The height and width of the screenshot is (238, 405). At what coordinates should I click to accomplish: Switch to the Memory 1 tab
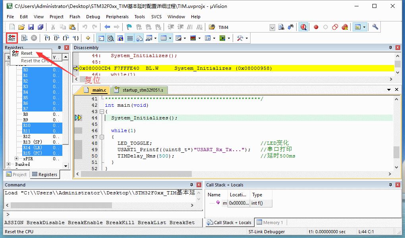pyautogui.click(x=270, y=223)
